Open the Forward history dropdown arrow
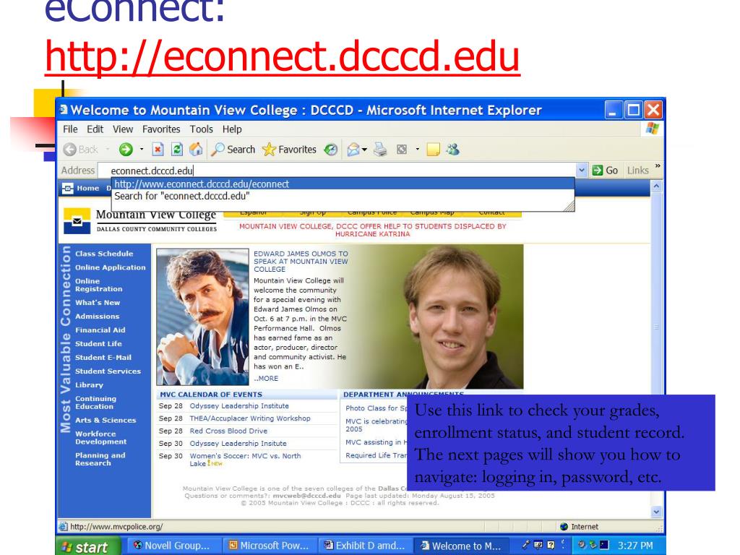 142,150
